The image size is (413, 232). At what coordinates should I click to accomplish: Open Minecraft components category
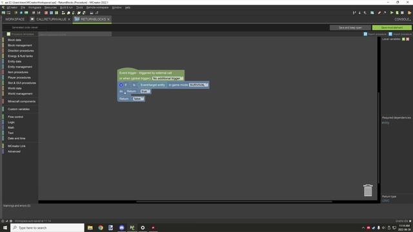[21, 101]
